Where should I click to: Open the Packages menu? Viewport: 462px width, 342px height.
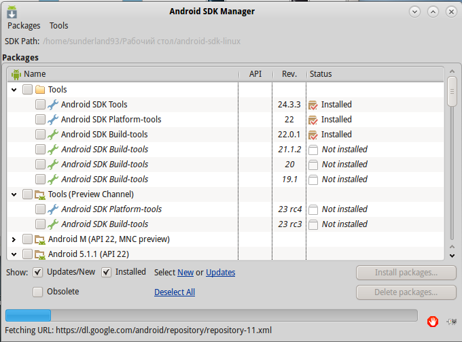pos(24,26)
